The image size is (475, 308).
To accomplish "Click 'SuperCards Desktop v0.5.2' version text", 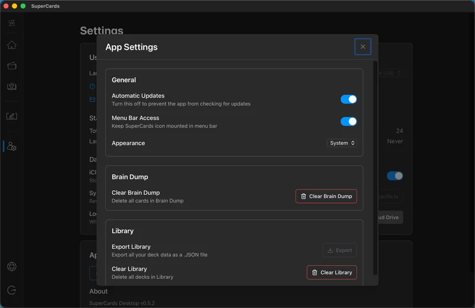I will point(122,303).
